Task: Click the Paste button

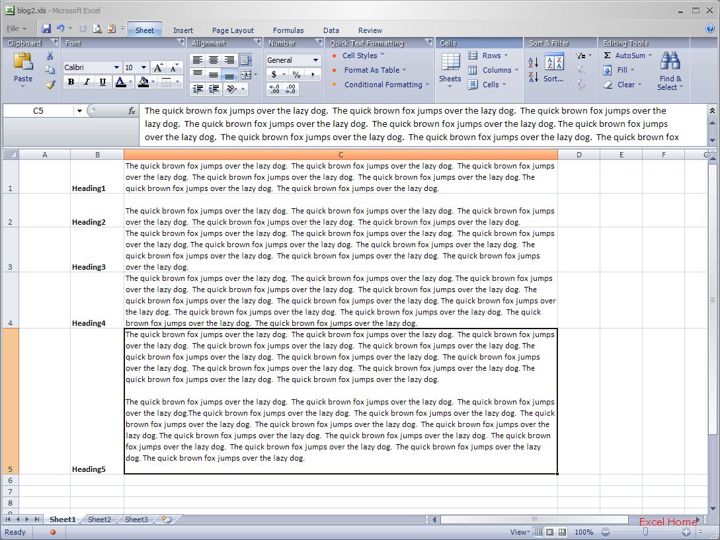Action: (23, 69)
